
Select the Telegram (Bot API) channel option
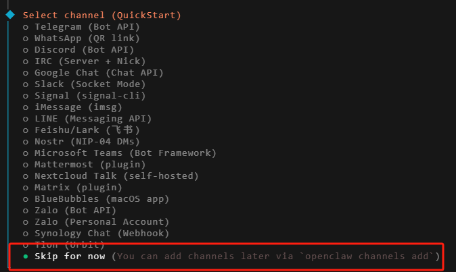(87, 26)
